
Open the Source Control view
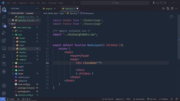(4, 25)
